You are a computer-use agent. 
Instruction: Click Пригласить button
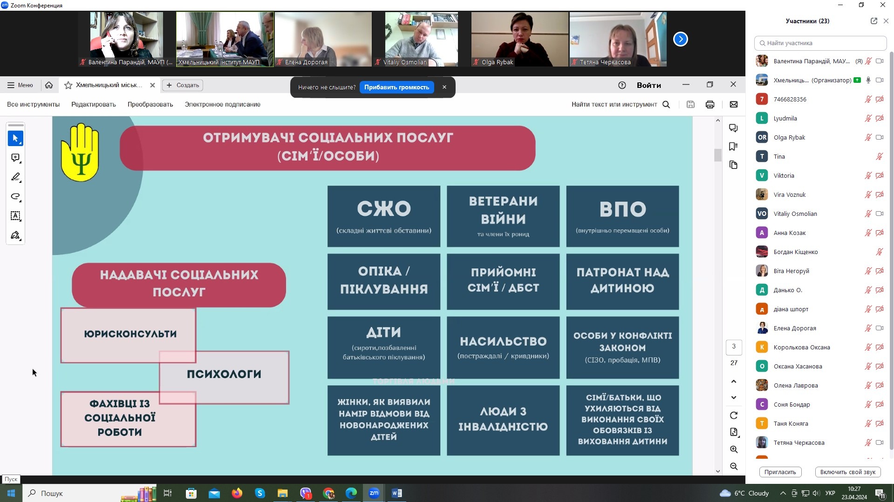(x=780, y=472)
